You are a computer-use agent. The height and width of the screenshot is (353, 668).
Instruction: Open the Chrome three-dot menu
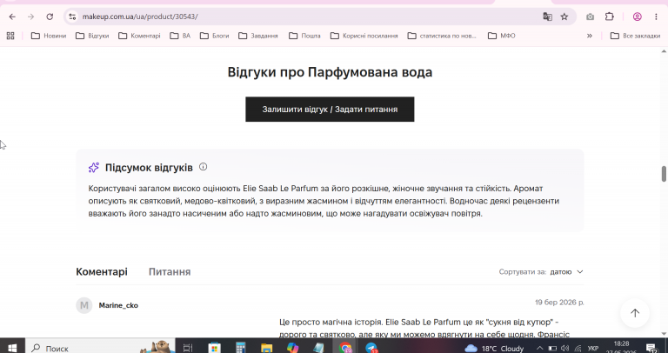656,17
